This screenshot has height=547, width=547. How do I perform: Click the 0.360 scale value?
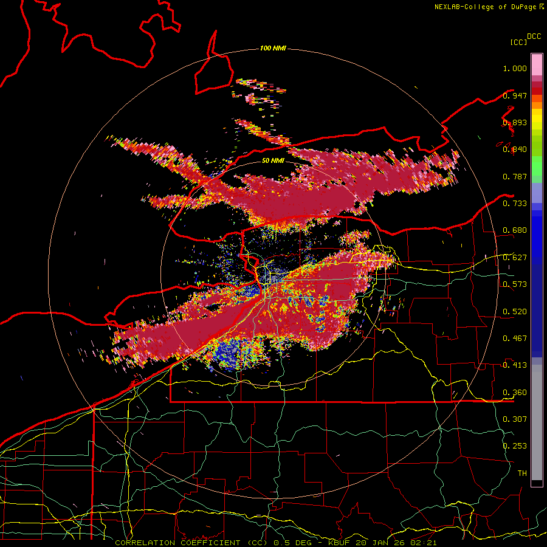[515, 393]
